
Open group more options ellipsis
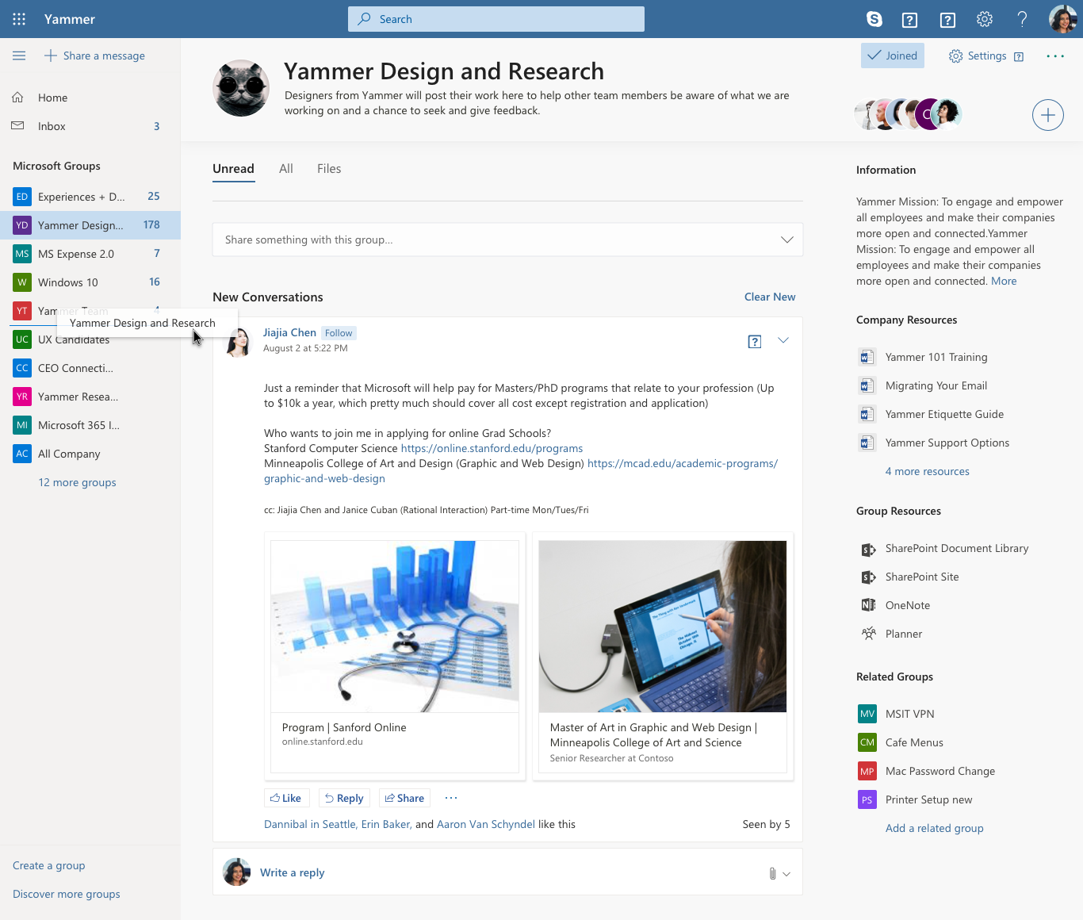pyautogui.click(x=1055, y=56)
